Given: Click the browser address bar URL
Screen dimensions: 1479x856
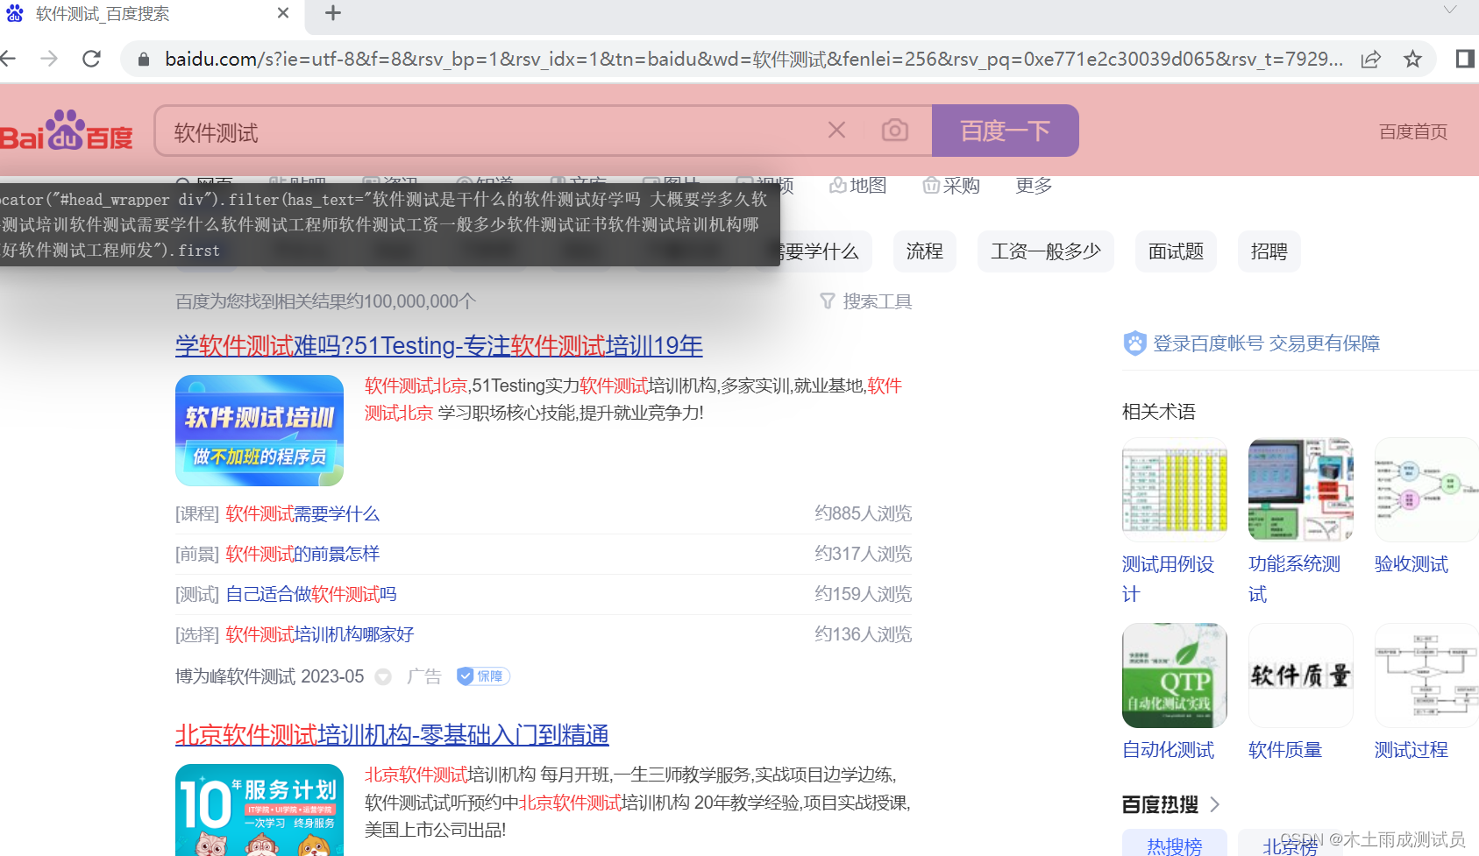Looking at the screenshot, I should [x=753, y=59].
